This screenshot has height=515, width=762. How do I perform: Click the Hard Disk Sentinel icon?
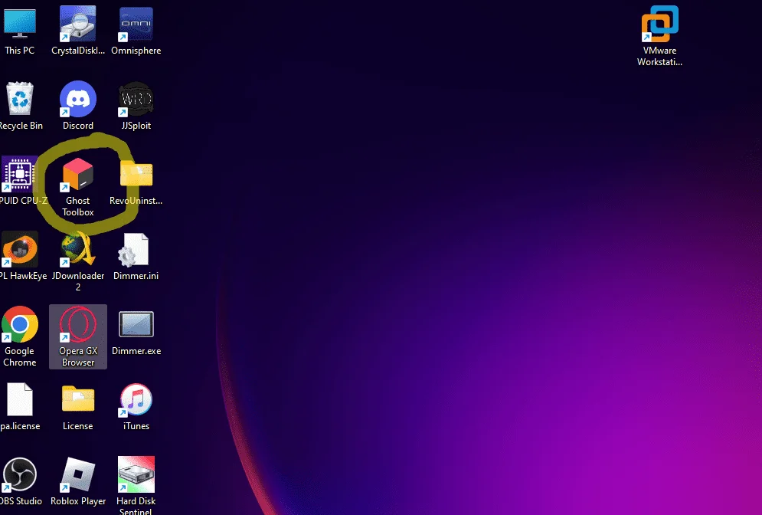136,474
